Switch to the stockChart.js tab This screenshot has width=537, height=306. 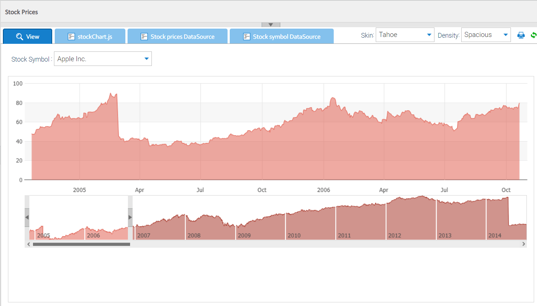tap(90, 37)
